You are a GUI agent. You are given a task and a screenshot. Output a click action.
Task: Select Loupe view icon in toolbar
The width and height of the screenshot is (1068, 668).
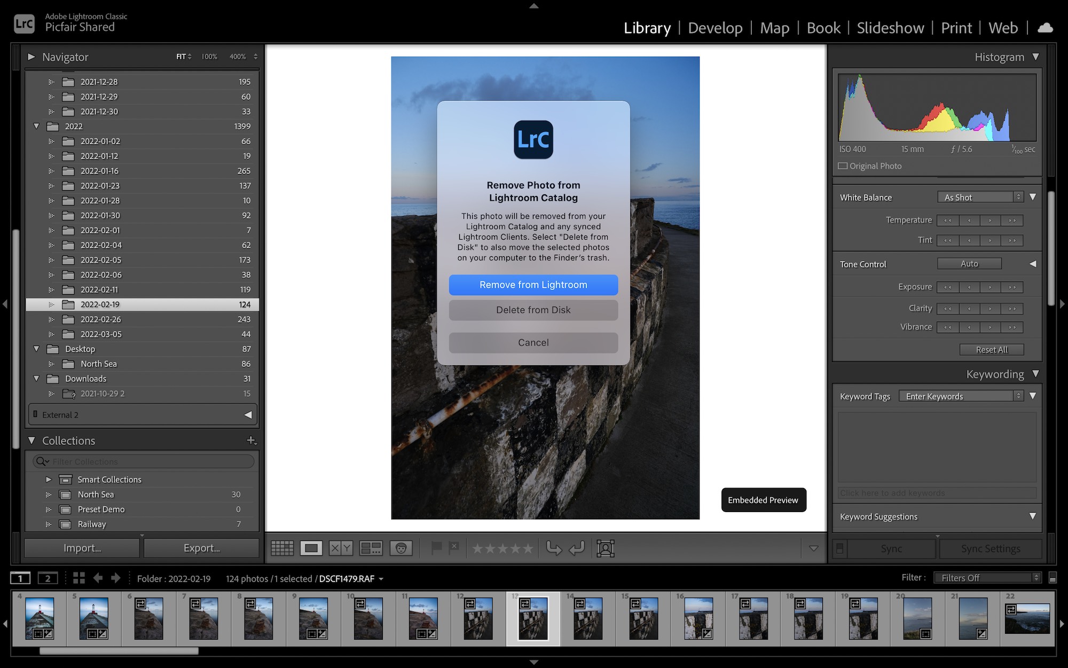point(311,548)
